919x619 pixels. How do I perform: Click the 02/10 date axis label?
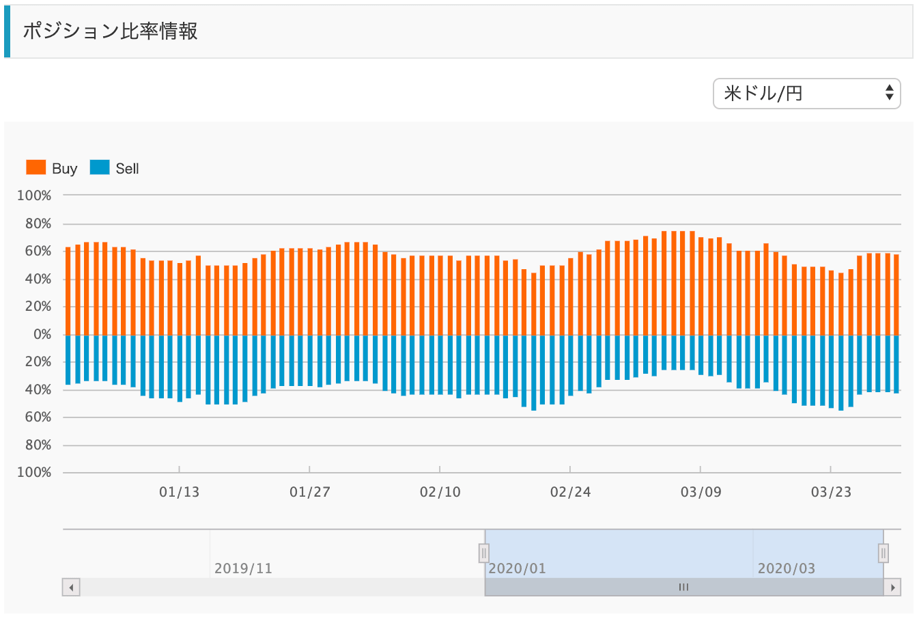coord(440,492)
